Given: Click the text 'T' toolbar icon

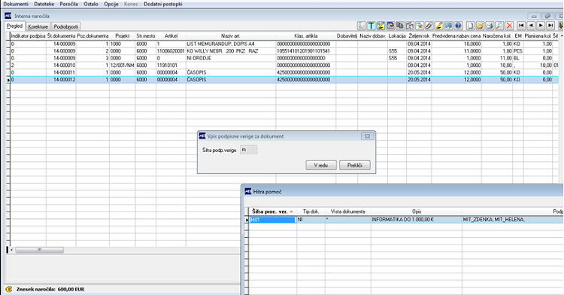Looking at the screenshot, I should 371,26.
